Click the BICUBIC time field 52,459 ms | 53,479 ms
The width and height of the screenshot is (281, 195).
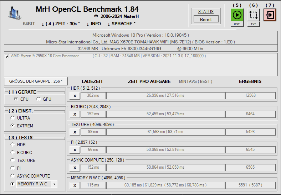(x=165, y=114)
